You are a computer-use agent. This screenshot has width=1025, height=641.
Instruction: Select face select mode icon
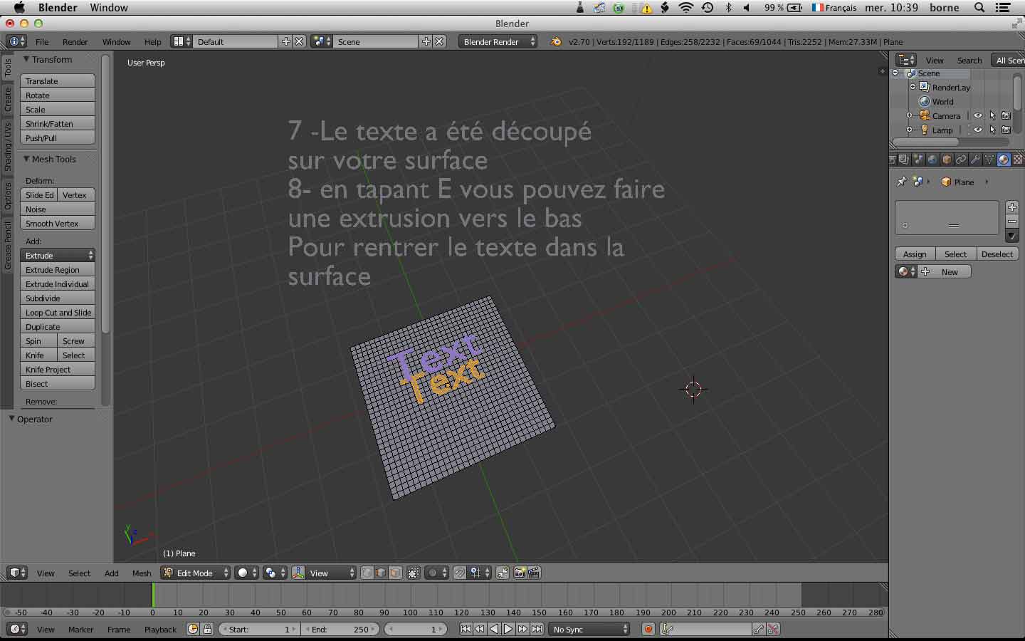tap(395, 573)
